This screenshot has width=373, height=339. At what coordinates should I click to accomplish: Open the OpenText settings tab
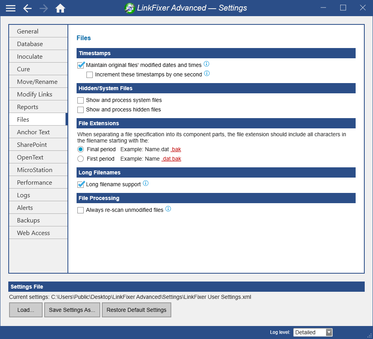click(38, 157)
